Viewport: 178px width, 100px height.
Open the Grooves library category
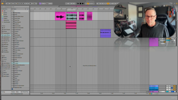pos(6,48)
